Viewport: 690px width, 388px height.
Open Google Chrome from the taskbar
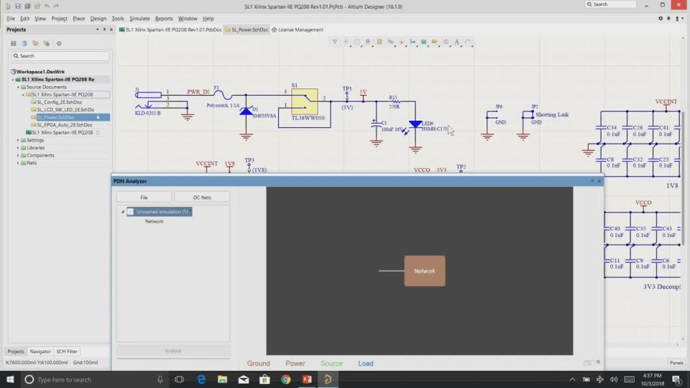(x=285, y=379)
